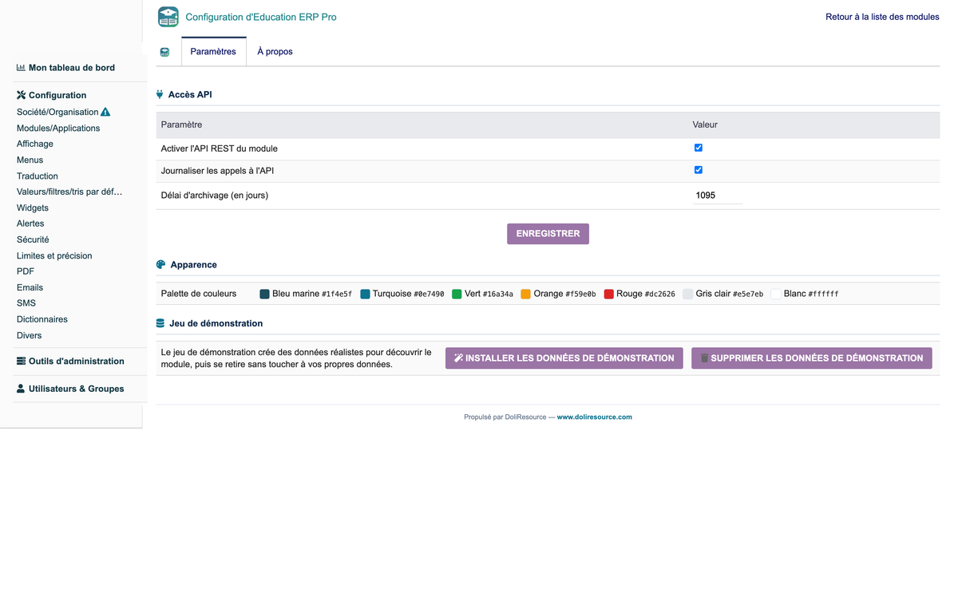The image size is (958, 593).
Task: Click the Paramètre column header
Action: coord(181,125)
